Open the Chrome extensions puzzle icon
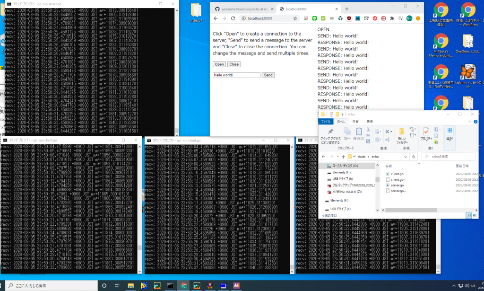The height and width of the screenshot is (291, 484). 391,18
